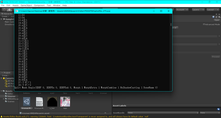Select the tops texture thumbnail
This screenshot has width=221, height=118.
[65, 102]
